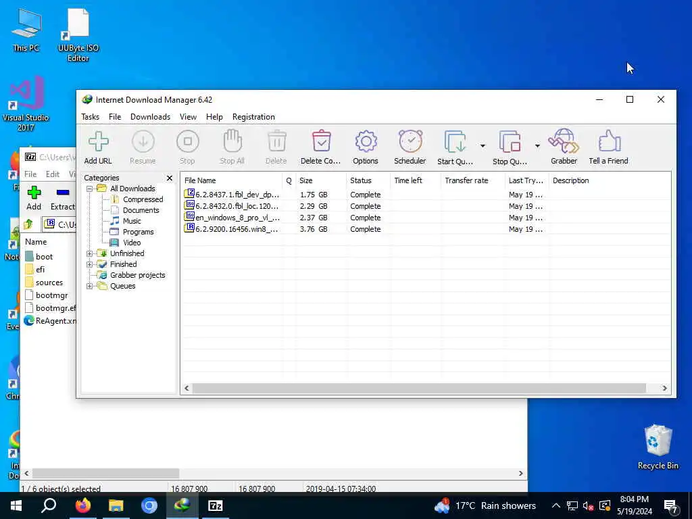Open Firefox from the taskbar
692x519 pixels.
pyautogui.click(x=82, y=505)
